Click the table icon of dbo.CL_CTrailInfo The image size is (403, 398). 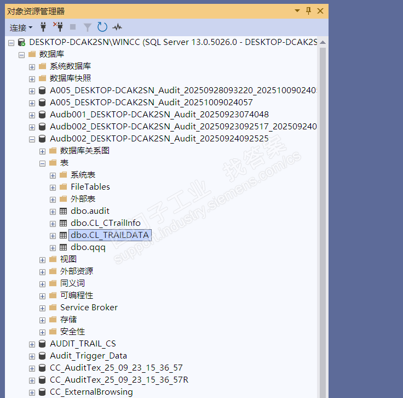[63, 223]
